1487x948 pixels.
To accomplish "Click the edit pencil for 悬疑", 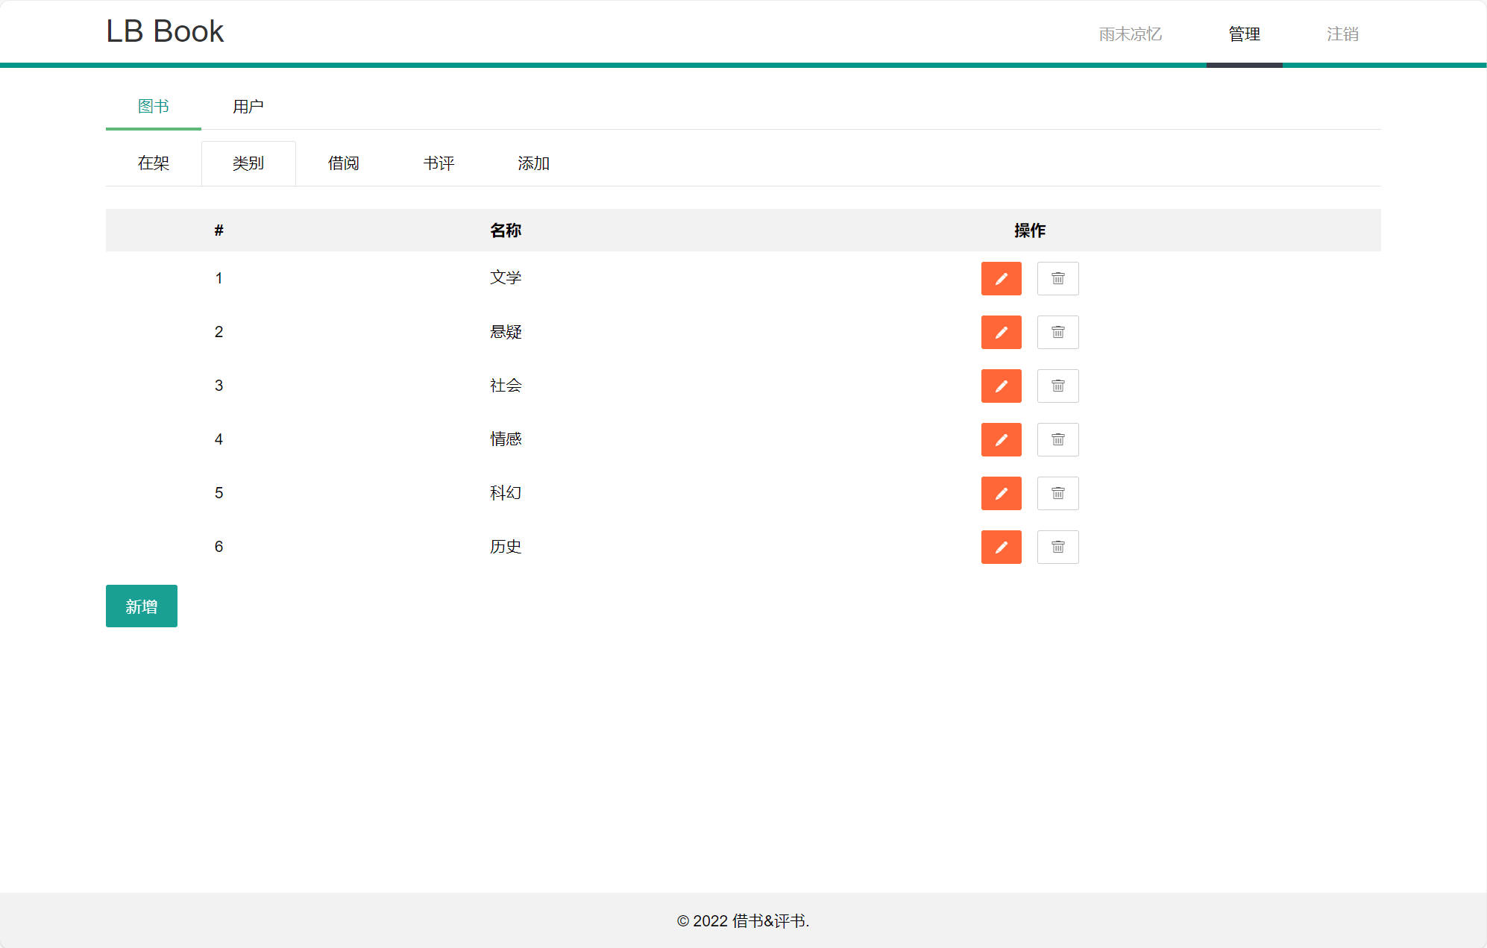I will [1001, 332].
